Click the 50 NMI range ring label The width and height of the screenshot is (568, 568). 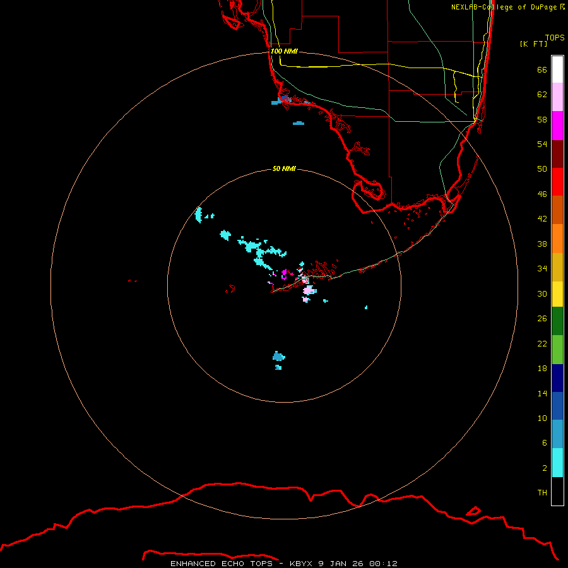[x=284, y=169]
